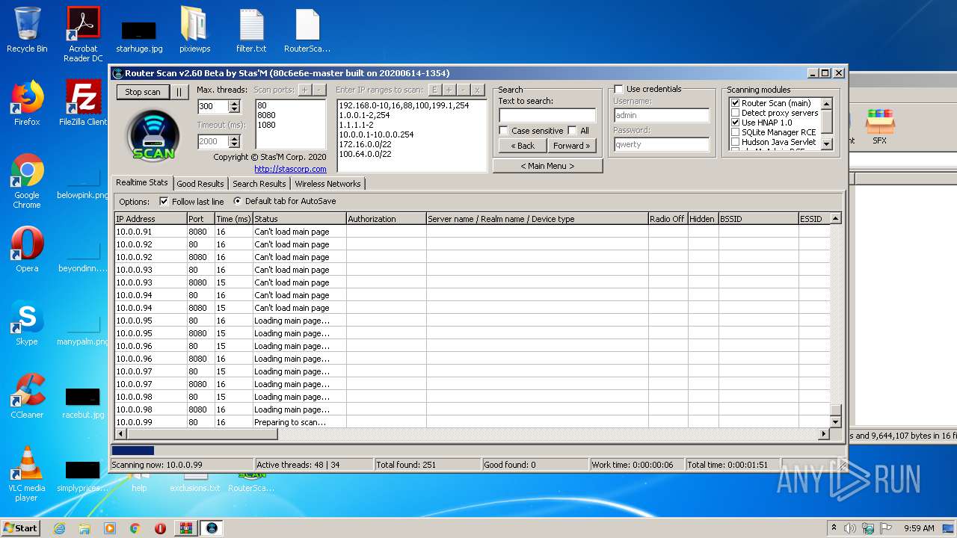Screen dimensions: 957x538
Task: Click the Timeout spinner arrows
Action: pyautogui.click(x=234, y=141)
